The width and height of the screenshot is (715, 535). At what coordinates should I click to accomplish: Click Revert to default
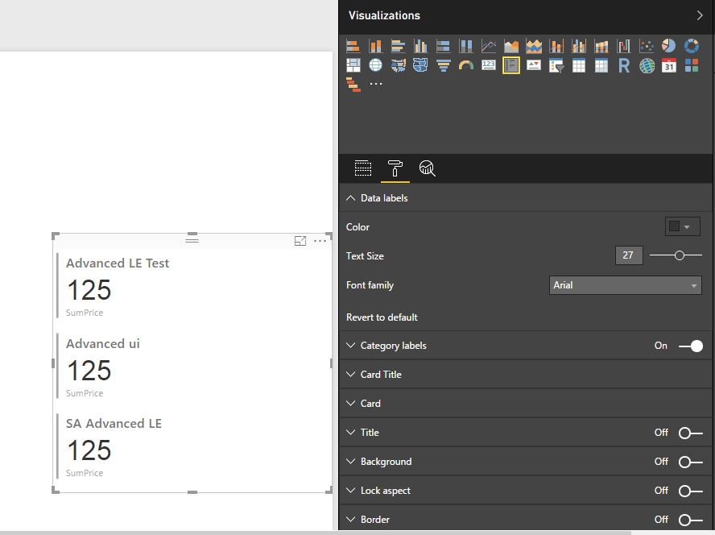tap(382, 317)
